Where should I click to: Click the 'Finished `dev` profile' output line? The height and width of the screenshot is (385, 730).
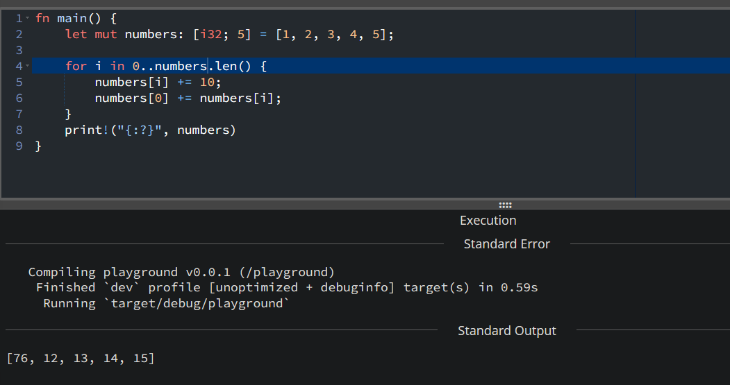tap(287, 288)
